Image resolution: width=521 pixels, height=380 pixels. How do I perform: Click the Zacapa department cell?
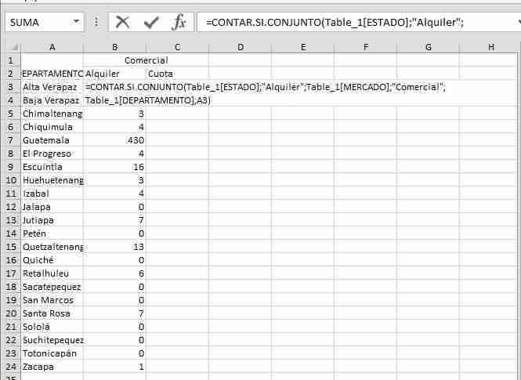click(x=52, y=367)
